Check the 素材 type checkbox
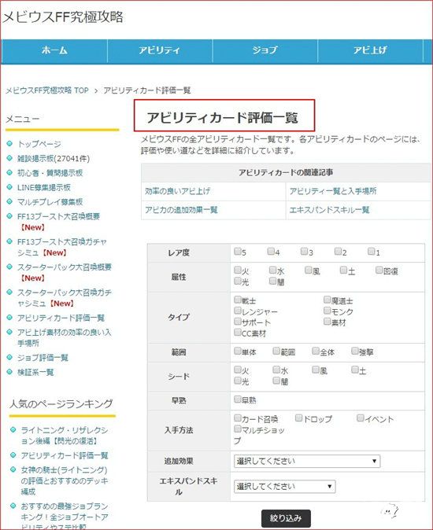Screen dimensions: 433x530 click(327, 321)
